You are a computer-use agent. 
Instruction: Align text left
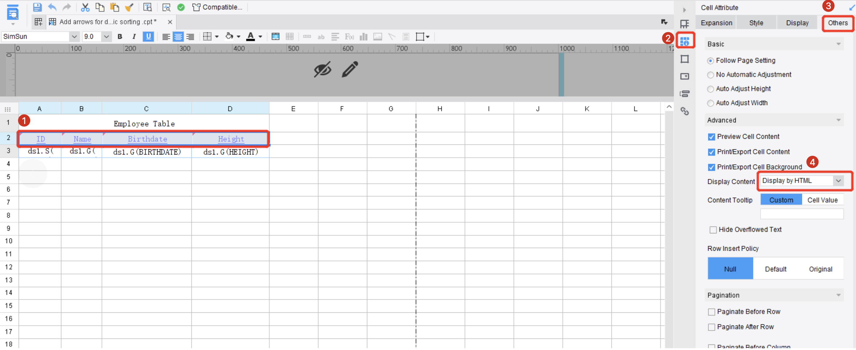point(166,37)
